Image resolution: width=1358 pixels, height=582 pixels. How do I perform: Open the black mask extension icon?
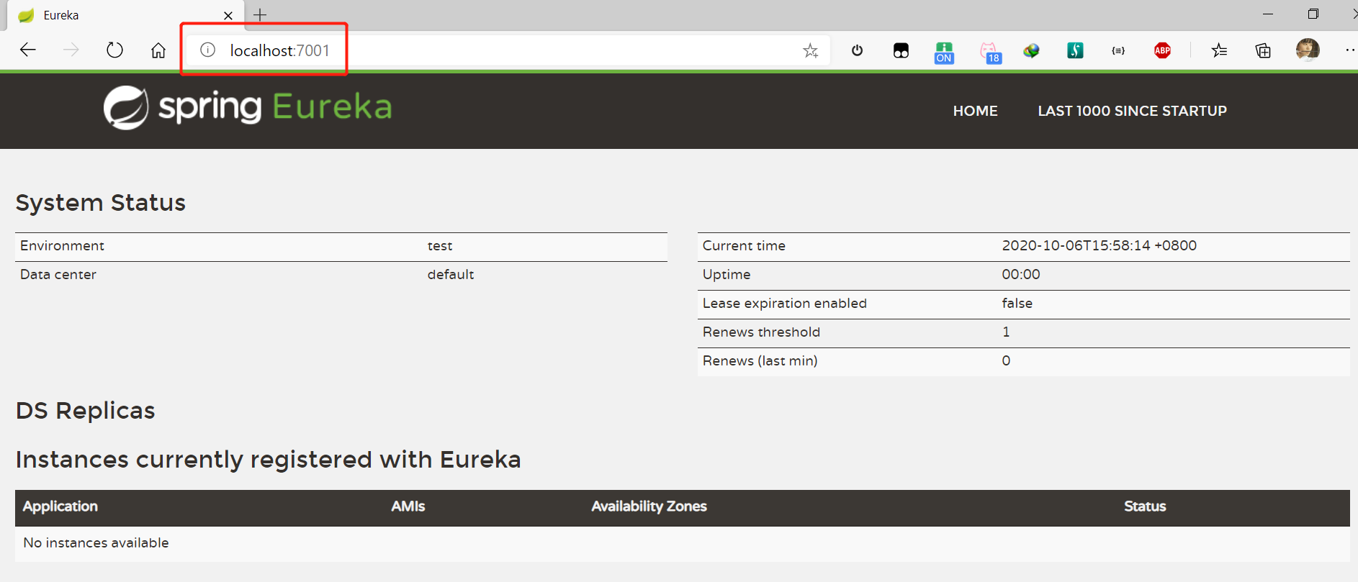click(x=901, y=50)
